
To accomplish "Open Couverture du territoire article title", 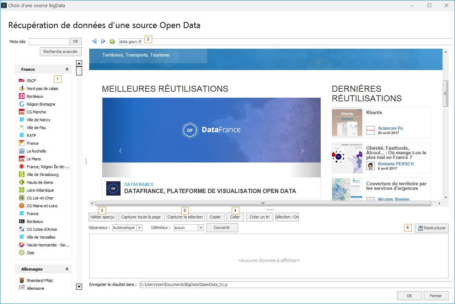I will click(x=396, y=186).
